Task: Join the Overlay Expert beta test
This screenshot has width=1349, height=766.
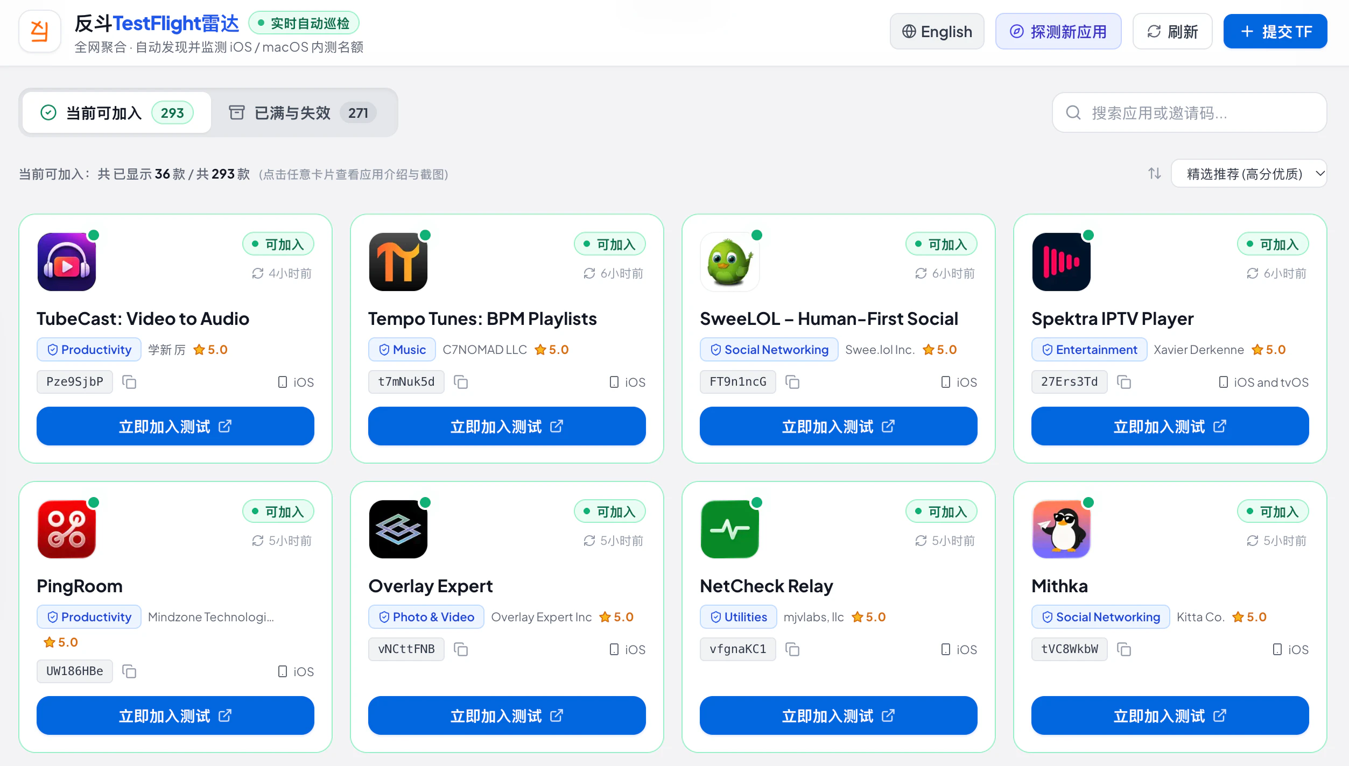Action: (x=507, y=715)
